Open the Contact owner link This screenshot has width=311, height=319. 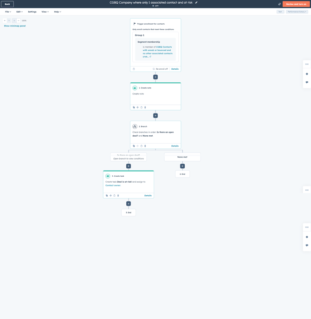point(113,186)
